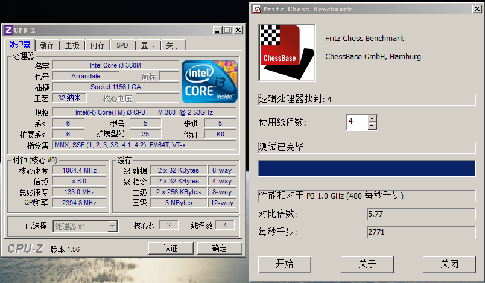Click the L2 cache 2 x 256 KBytes value

point(179,192)
